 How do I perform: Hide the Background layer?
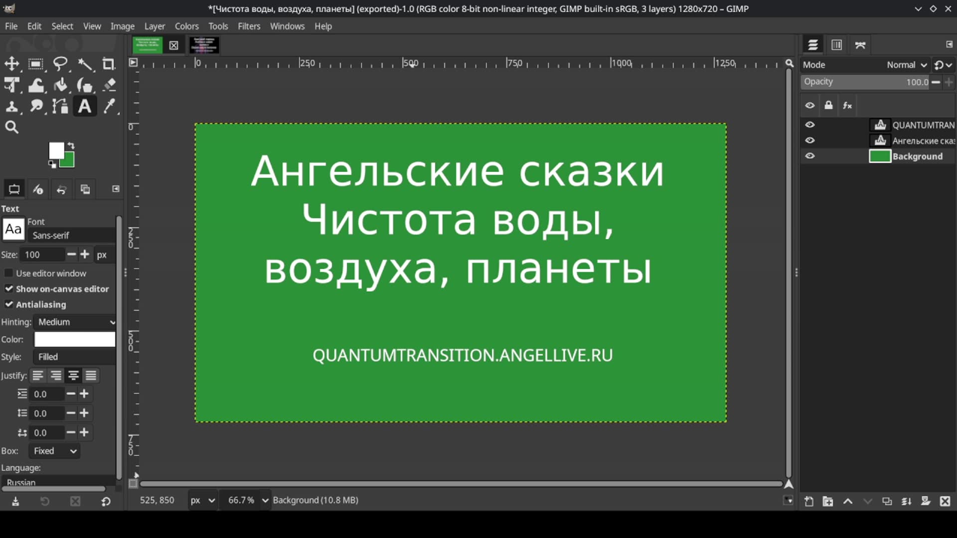tap(810, 156)
